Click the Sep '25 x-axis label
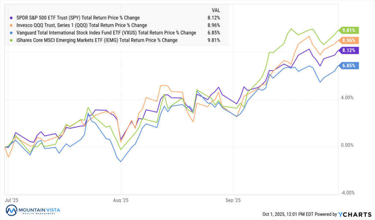Image resolution: width=375 pixels, height=220 pixels. pos(233,200)
